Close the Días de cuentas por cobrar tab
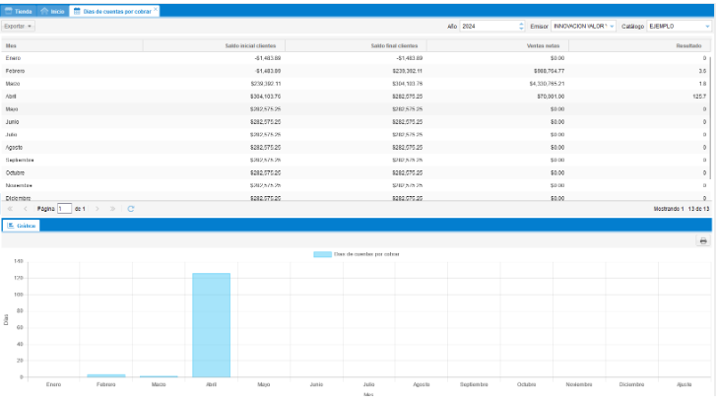This screenshot has height=400, width=717. coord(156,9)
